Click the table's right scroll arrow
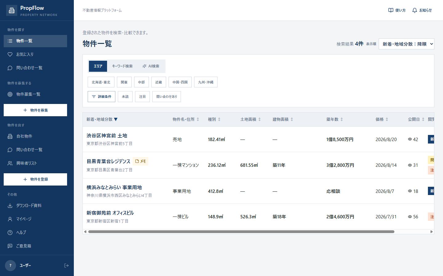This screenshot has width=443, height=276. (x=432, y=232)
